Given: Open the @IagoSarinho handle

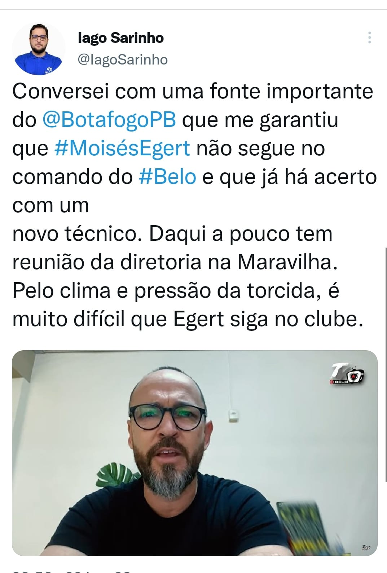Looking at the screenshot, I should 123,60.
